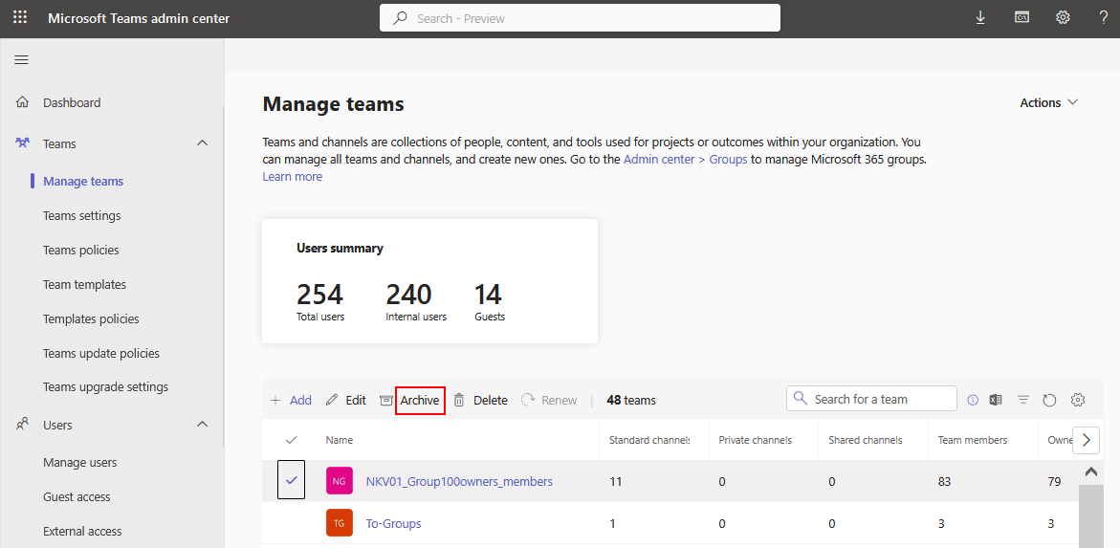Open the Cloud Shell command icon

(x=1021, y=18)
